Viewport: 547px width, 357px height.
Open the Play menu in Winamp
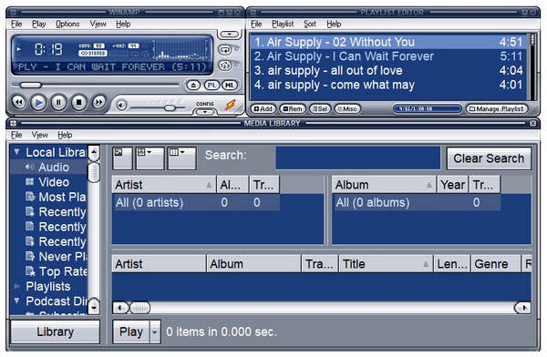point(38,24)
